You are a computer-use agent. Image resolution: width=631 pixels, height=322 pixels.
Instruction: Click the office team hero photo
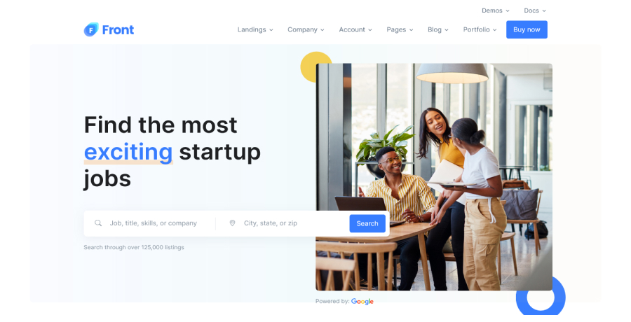point(434,177)
